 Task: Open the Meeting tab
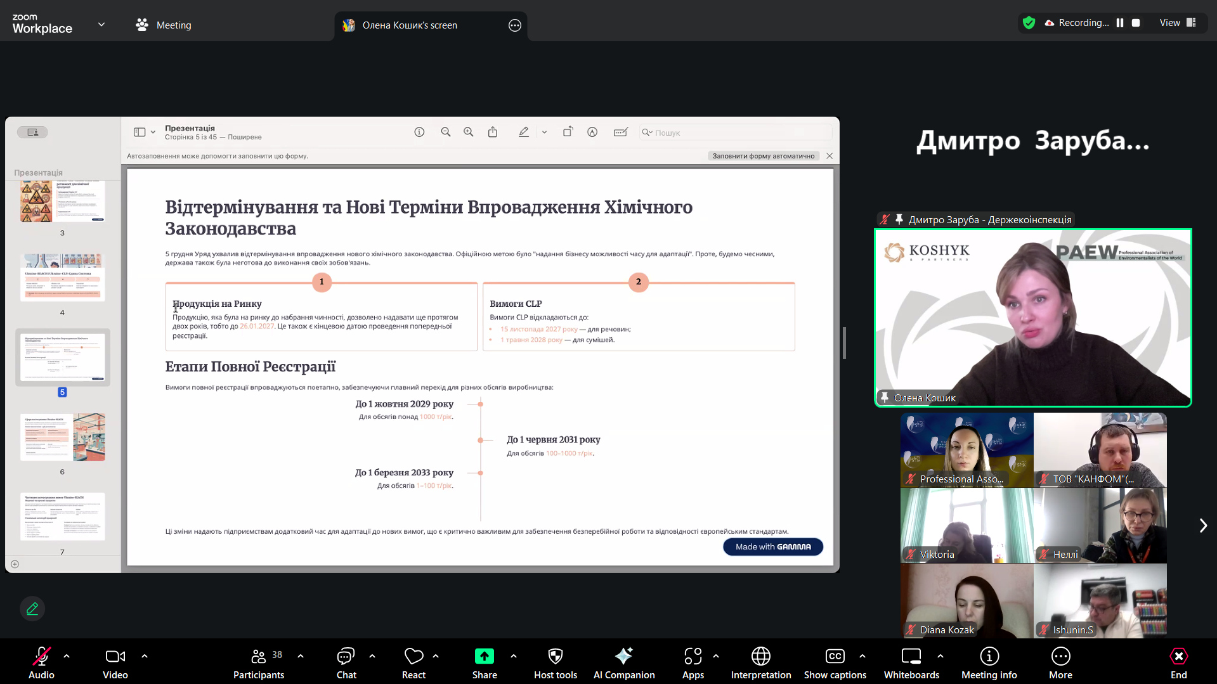coord(164,25)
